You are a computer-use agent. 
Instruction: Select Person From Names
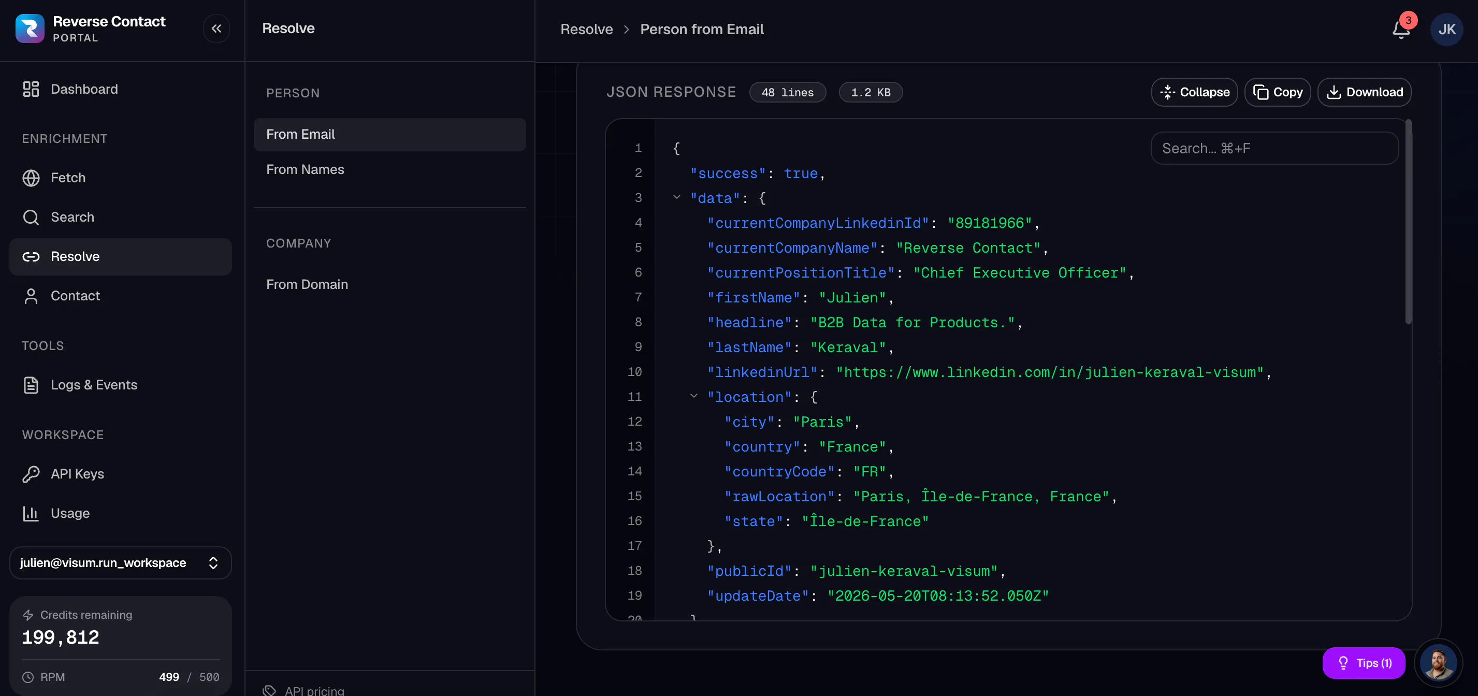click(x=389, y=170)
